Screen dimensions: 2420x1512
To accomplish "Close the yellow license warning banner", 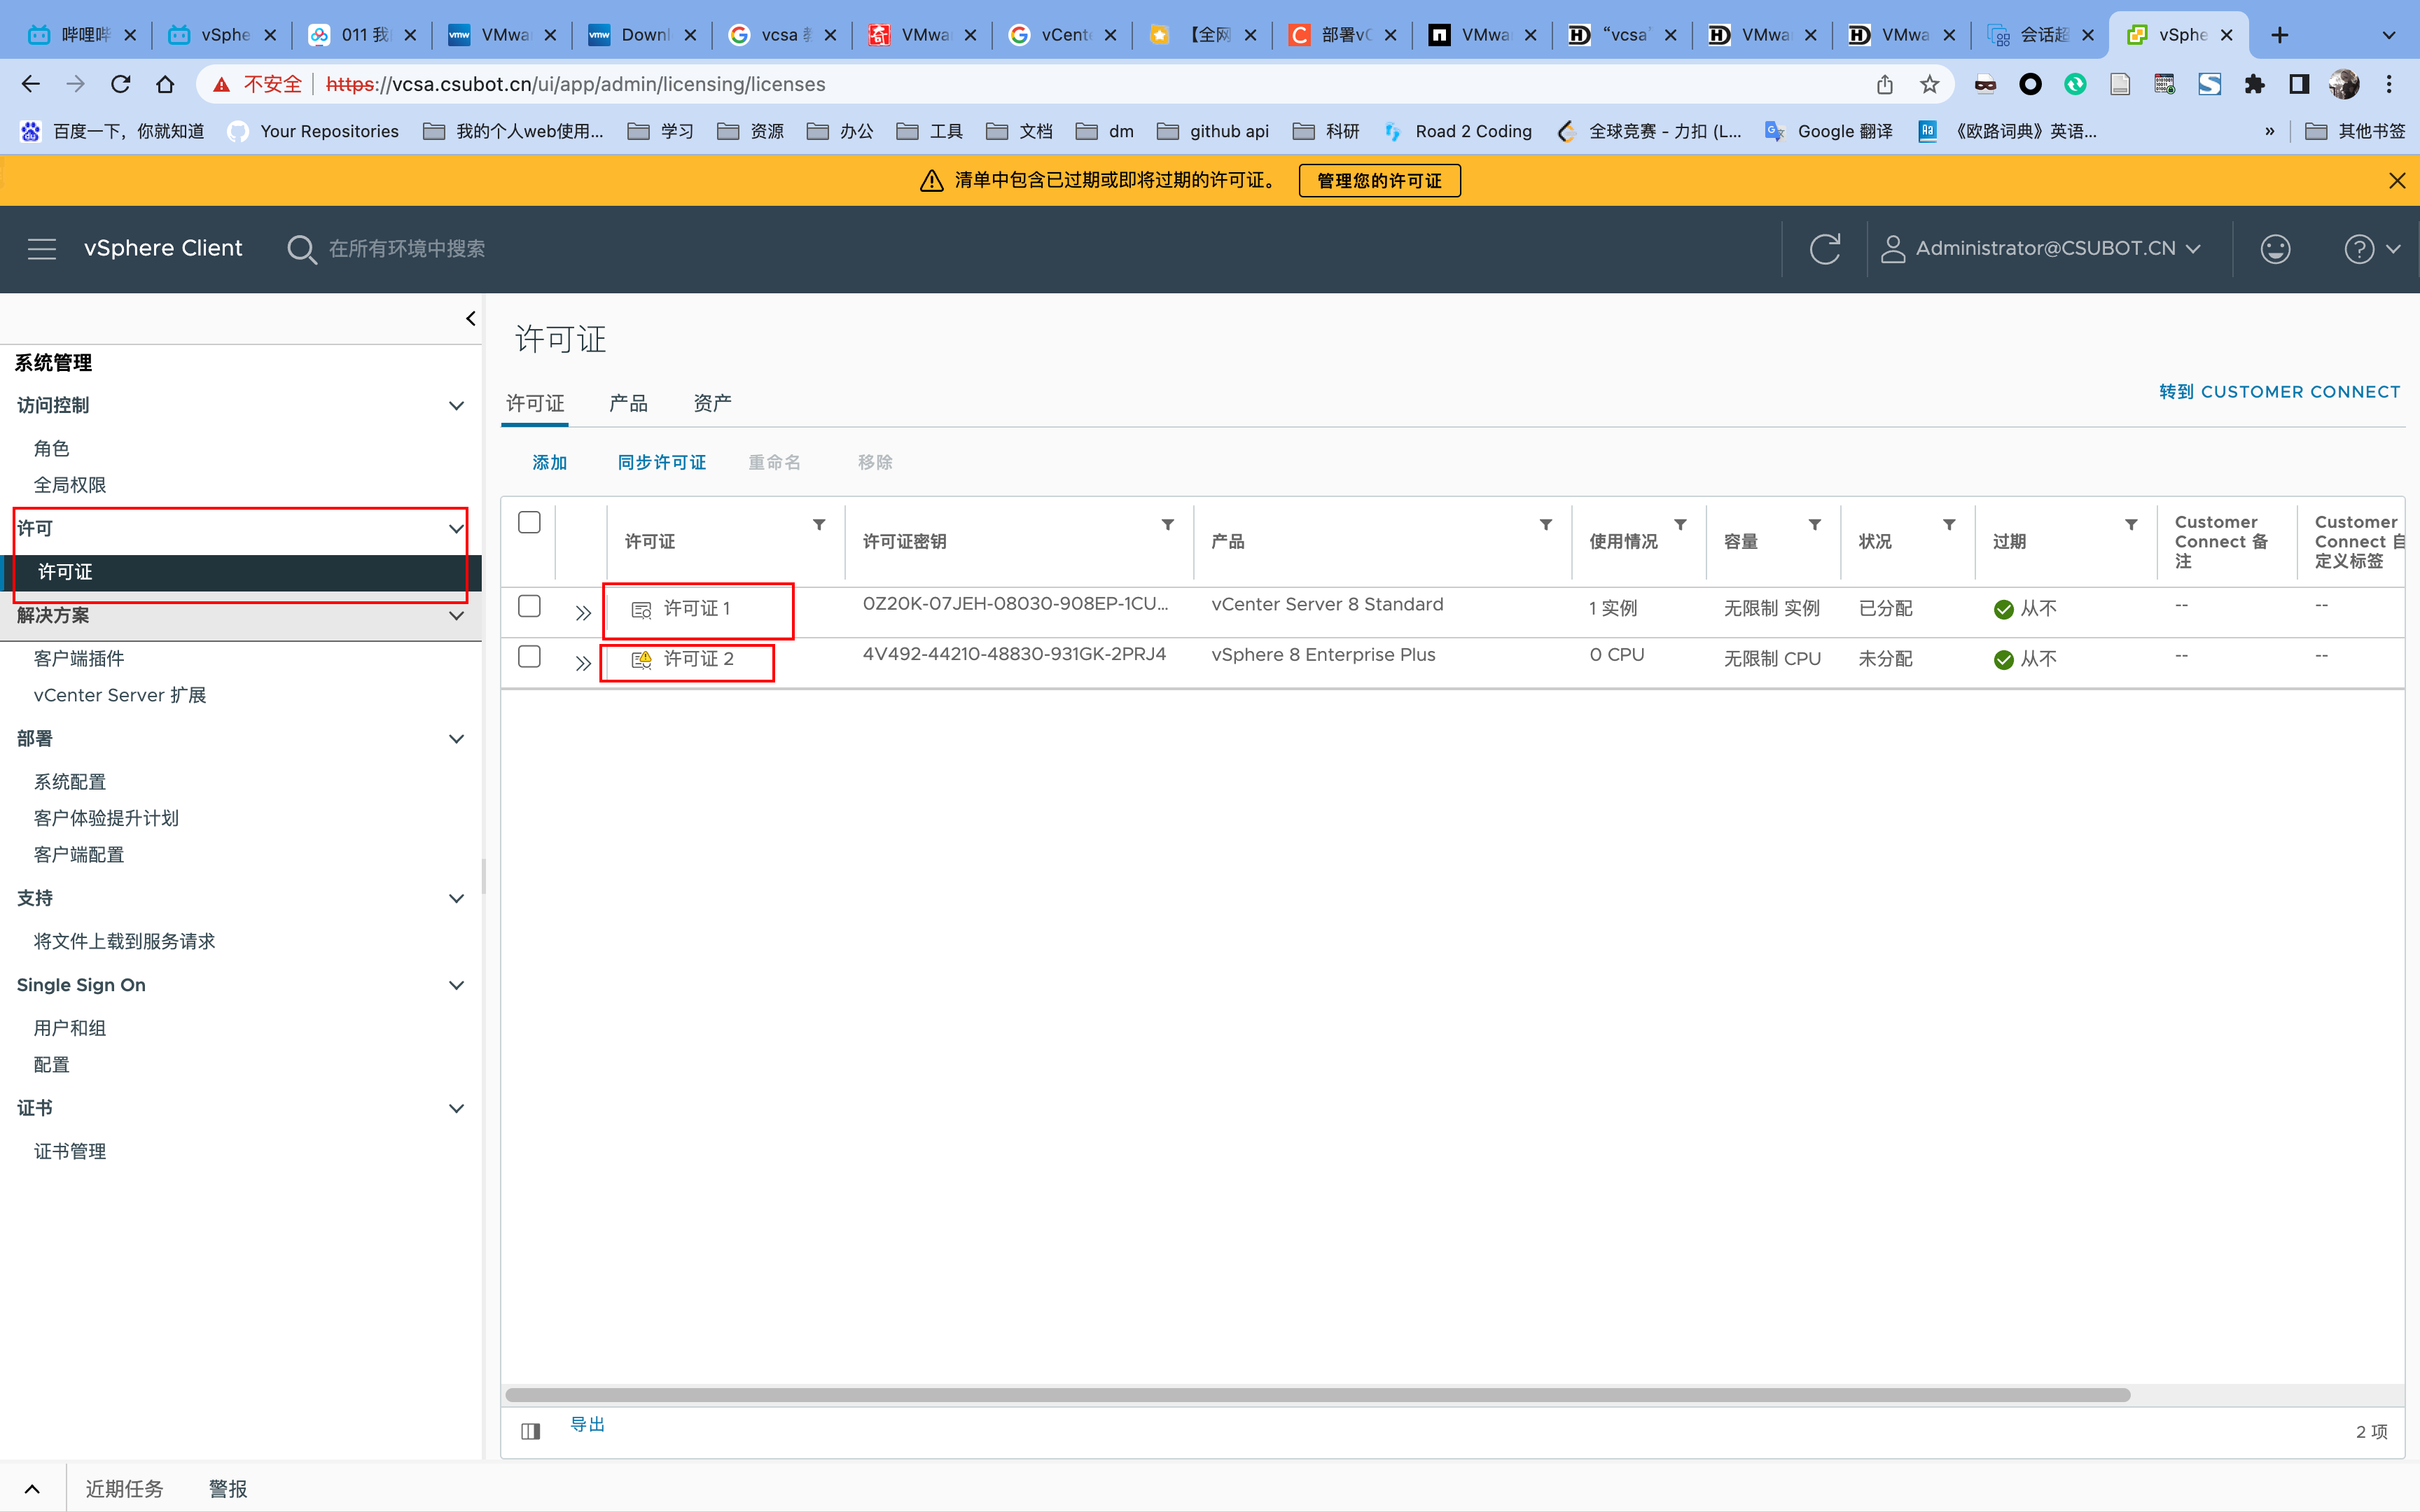I will 2396,180.
